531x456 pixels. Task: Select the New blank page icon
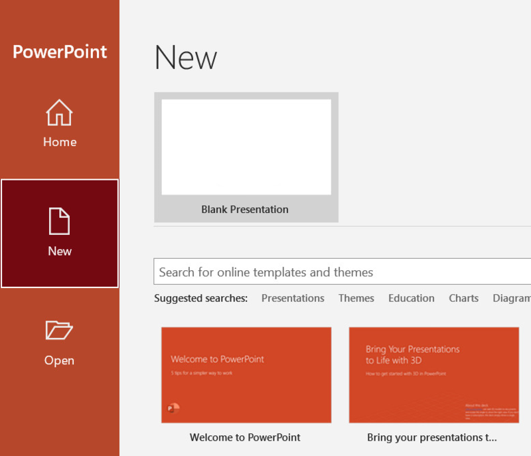pos(59,221)
